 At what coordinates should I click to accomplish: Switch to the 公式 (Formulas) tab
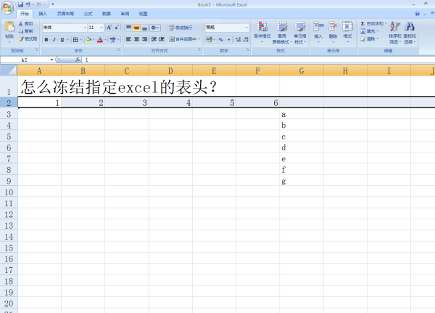88,14
